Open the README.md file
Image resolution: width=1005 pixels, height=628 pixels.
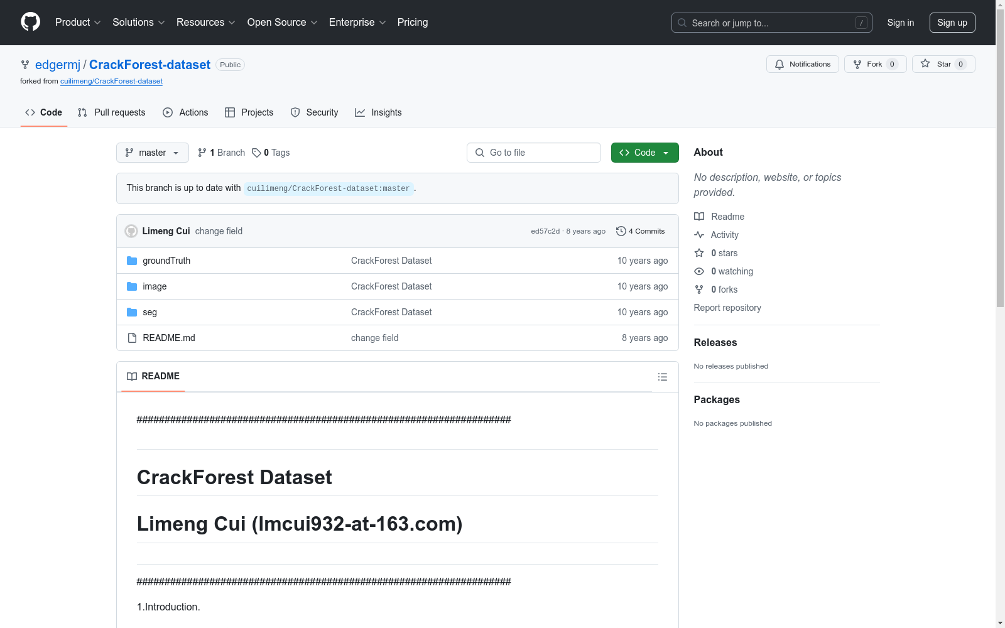pos(169,338)
